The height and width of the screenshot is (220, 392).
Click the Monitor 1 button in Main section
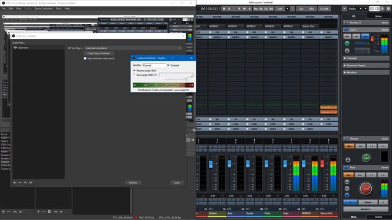(x=366, y=209)
